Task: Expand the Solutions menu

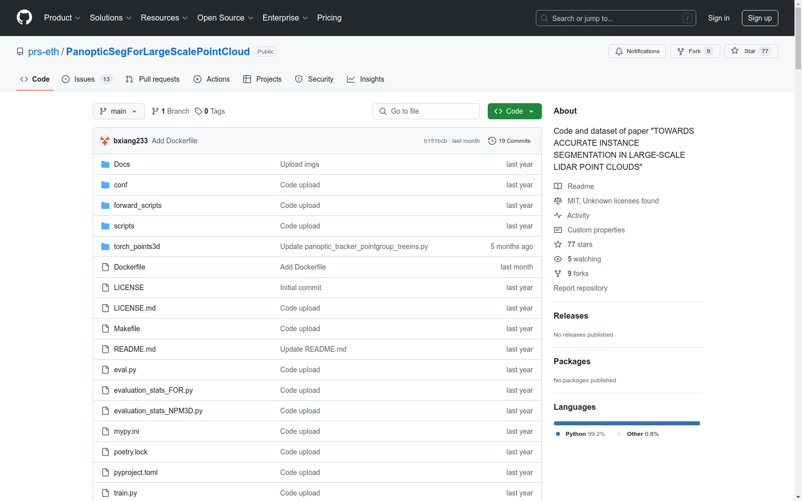Action: (x=111, y=18)
